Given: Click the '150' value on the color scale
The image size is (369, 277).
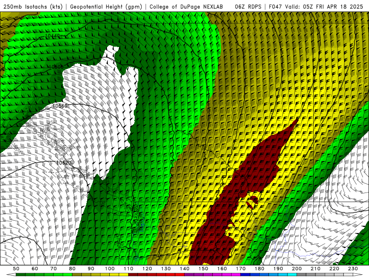Looking at the screenshot, I should tap(203, 269).
